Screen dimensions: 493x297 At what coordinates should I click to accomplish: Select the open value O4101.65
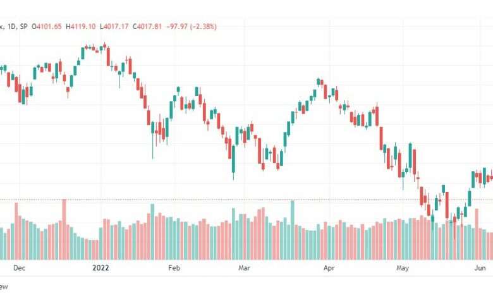[x=47, y=27]
